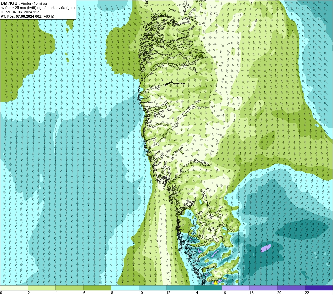Click the light lavender 16–18 m/s legend swatch
The width and height of the screenshot is (333, 295).
point(236,288)
